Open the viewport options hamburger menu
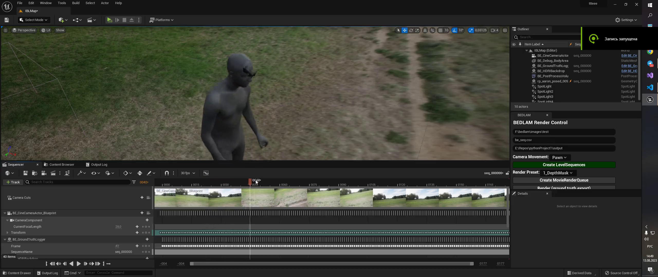 point(5,30)
